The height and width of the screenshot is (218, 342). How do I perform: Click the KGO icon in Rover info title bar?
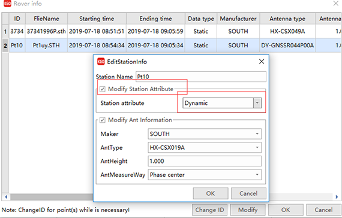[7, 4]
